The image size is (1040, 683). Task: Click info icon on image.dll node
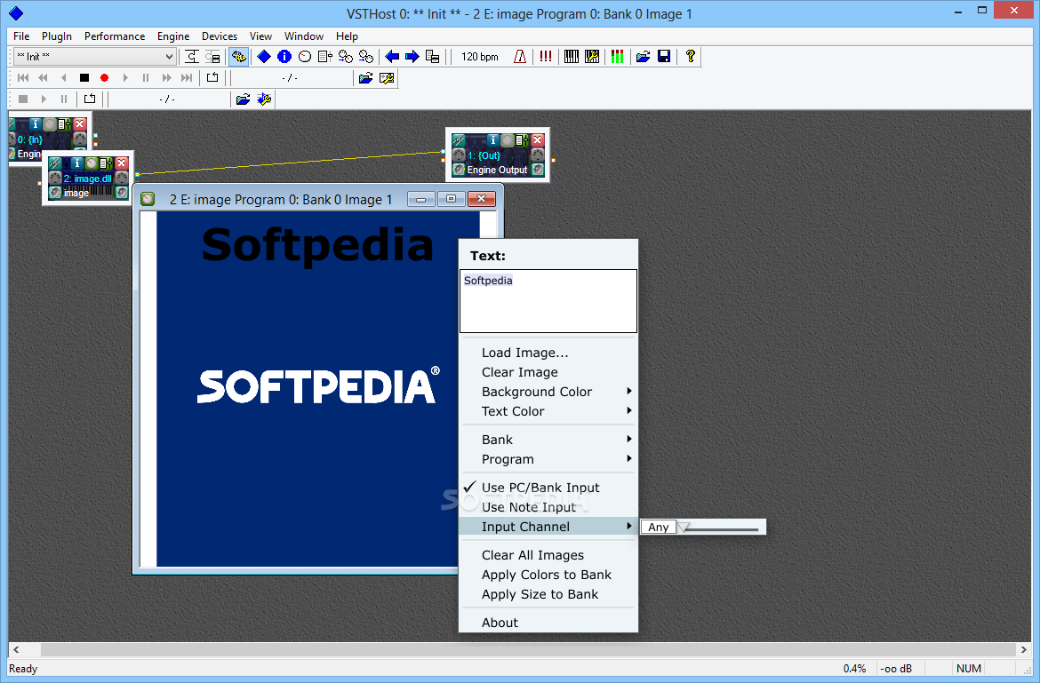click(77, 163)
